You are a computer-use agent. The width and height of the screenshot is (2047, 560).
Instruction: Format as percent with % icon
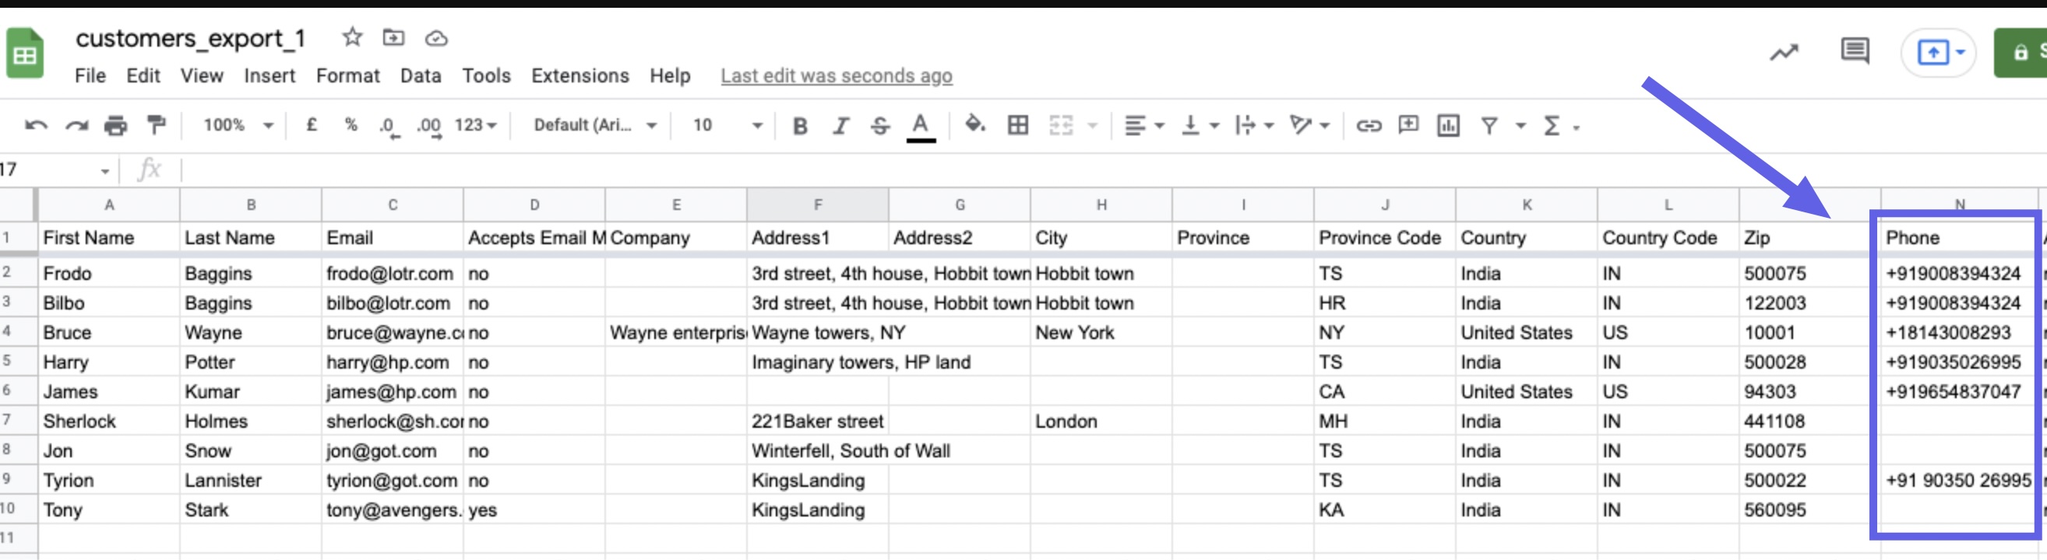pyautogui.click(x=351, y=124)
